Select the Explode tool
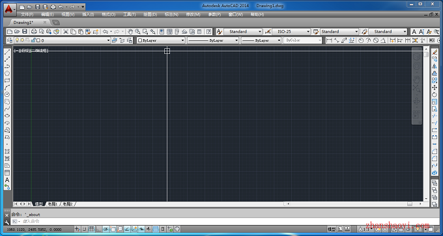The height and width of the screenshot is (236, 443). (435, 172)
